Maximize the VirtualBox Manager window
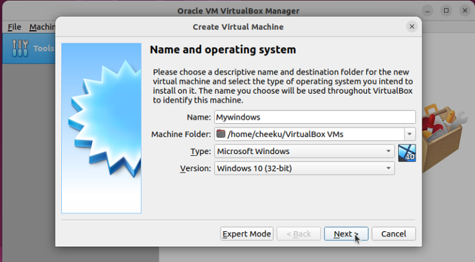The height and width of the screenshot is (262, 475). point(446,11)
